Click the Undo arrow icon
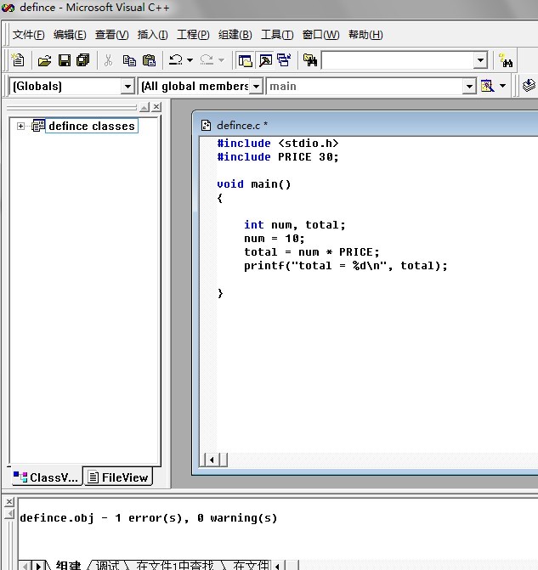Screen dimensions: 538x570 [x=176, y=60]
